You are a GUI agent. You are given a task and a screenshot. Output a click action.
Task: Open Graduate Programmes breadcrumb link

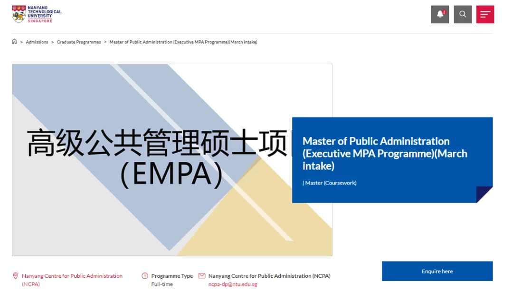79,42
